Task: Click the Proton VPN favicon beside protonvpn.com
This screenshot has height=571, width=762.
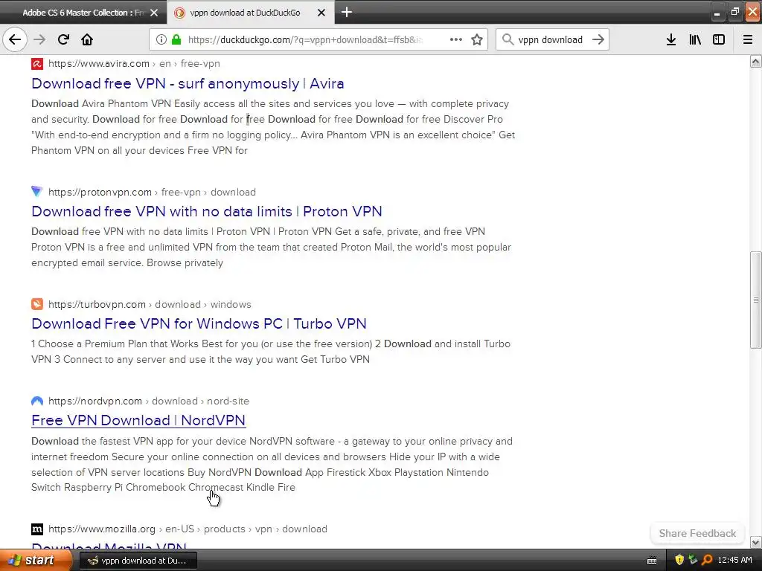Action: pos(37,192)
